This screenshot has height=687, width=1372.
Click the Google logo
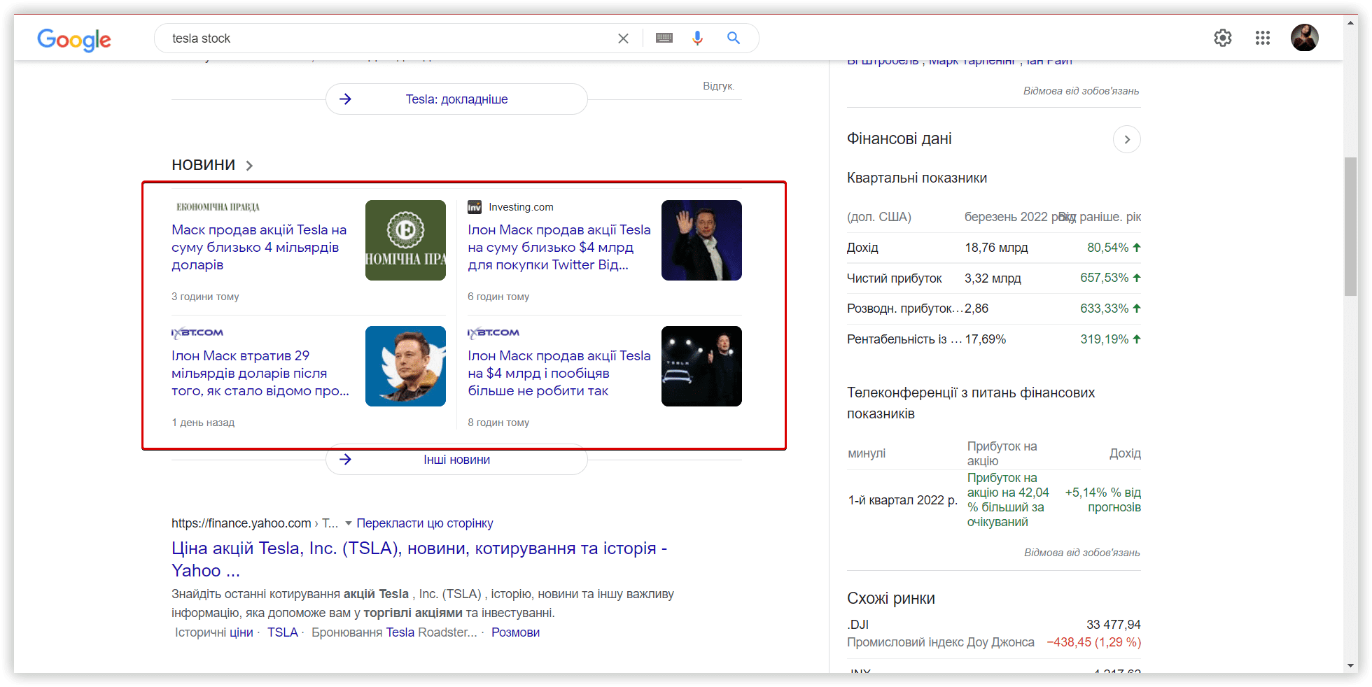pos(74,39)
